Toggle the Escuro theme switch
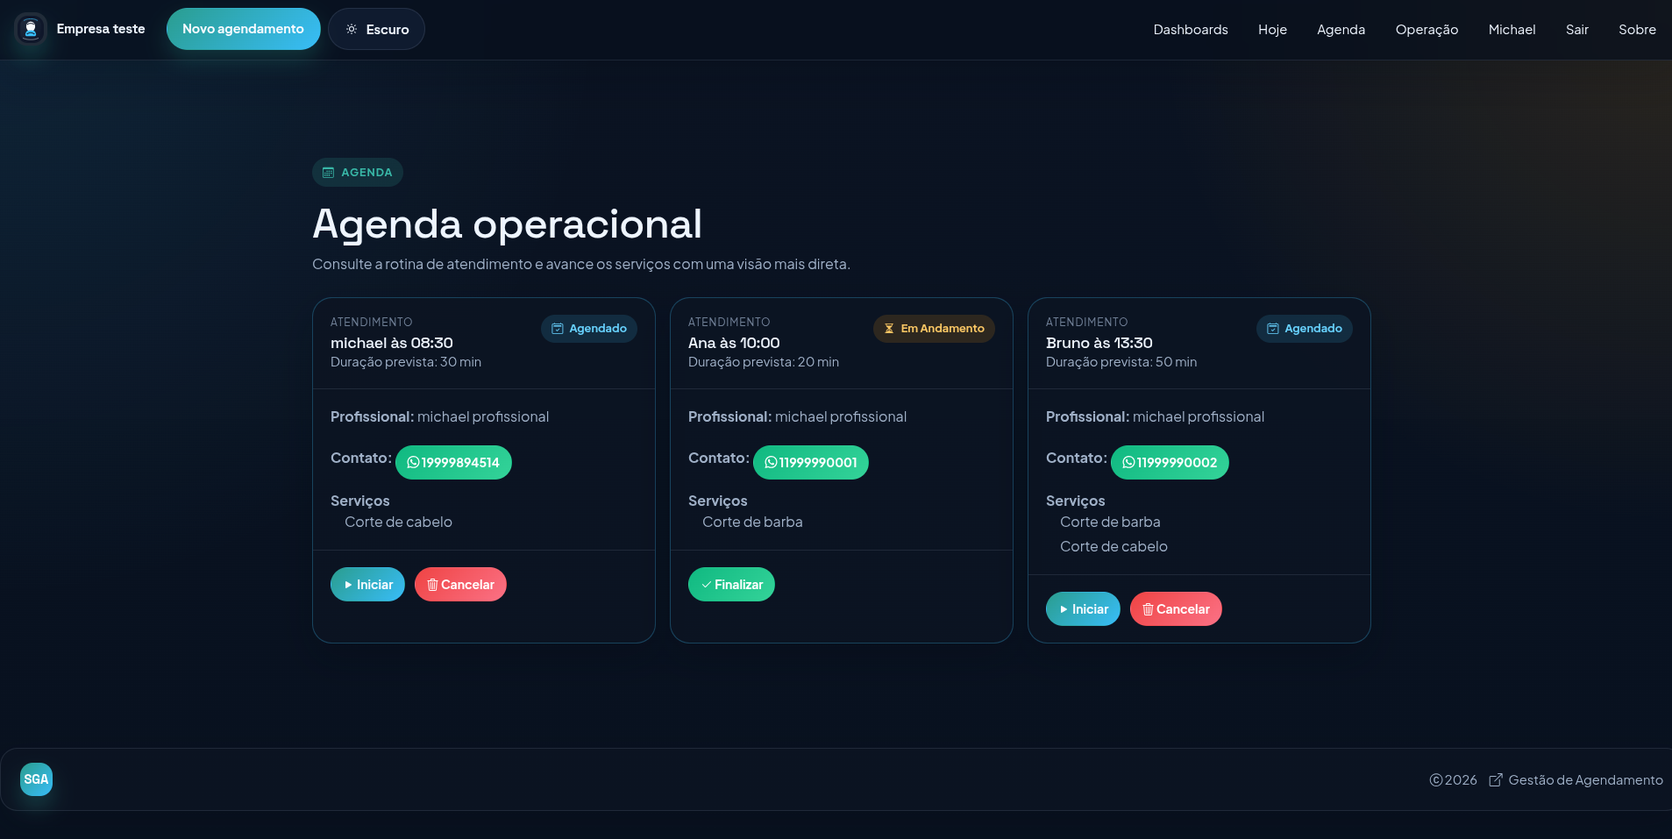 coord(376,29)
